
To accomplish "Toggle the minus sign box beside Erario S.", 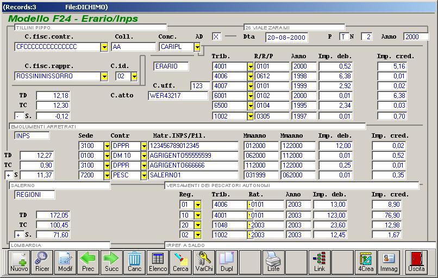I will 18,116.
